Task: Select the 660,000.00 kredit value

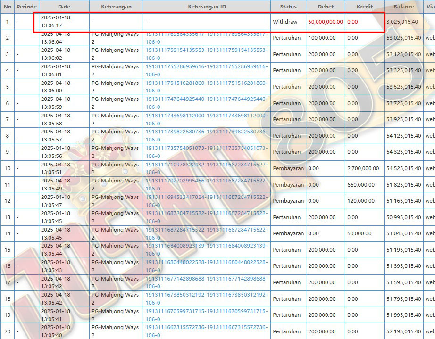Action: click(360, 185)
